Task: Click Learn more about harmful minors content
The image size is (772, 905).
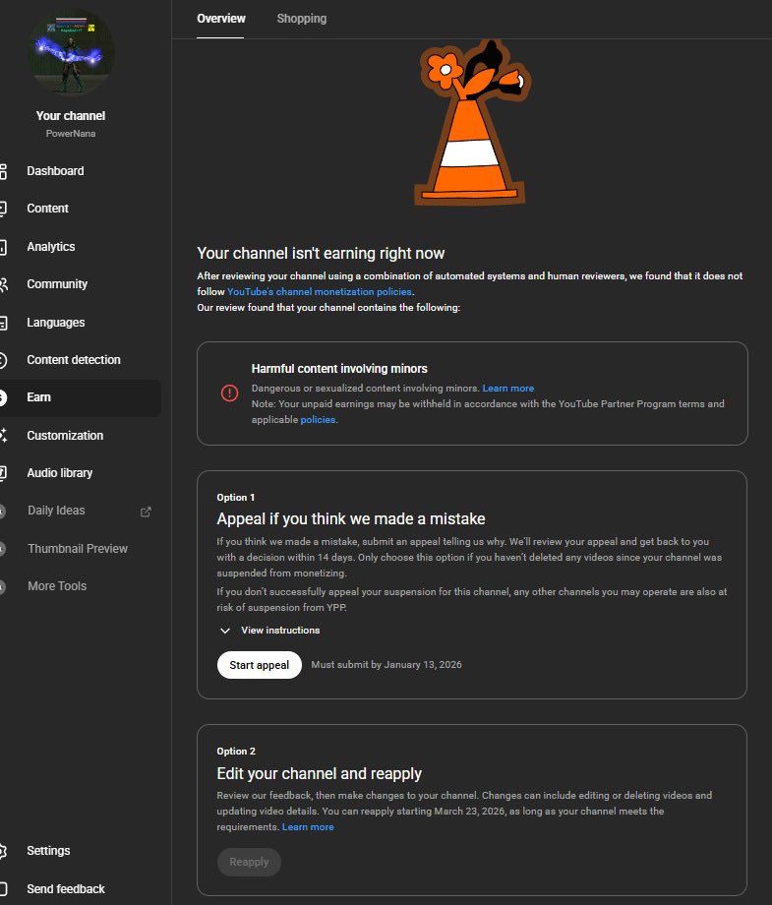Action: click(x=508, y=389)
